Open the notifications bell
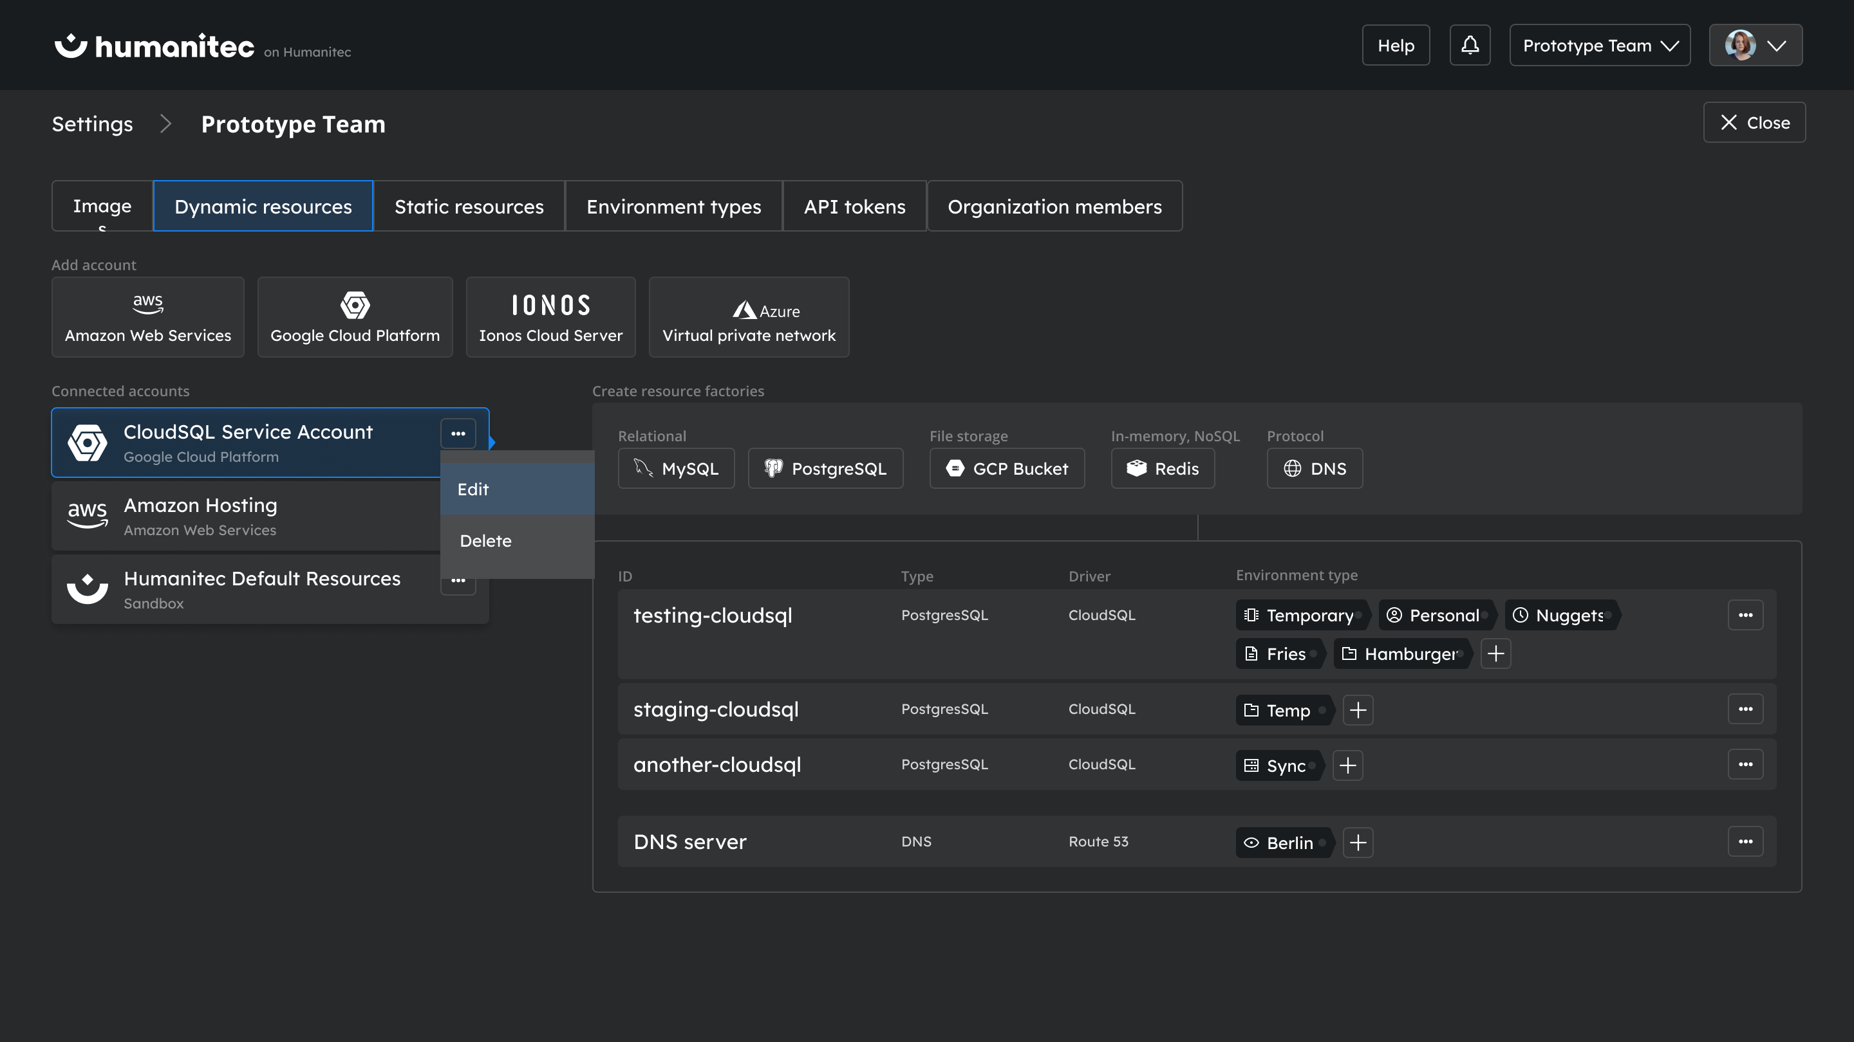1854x1042 pixels. tap(1470, 44)
